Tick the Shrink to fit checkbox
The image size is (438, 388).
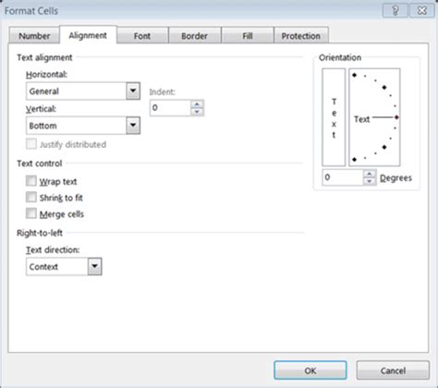(31, 197)
